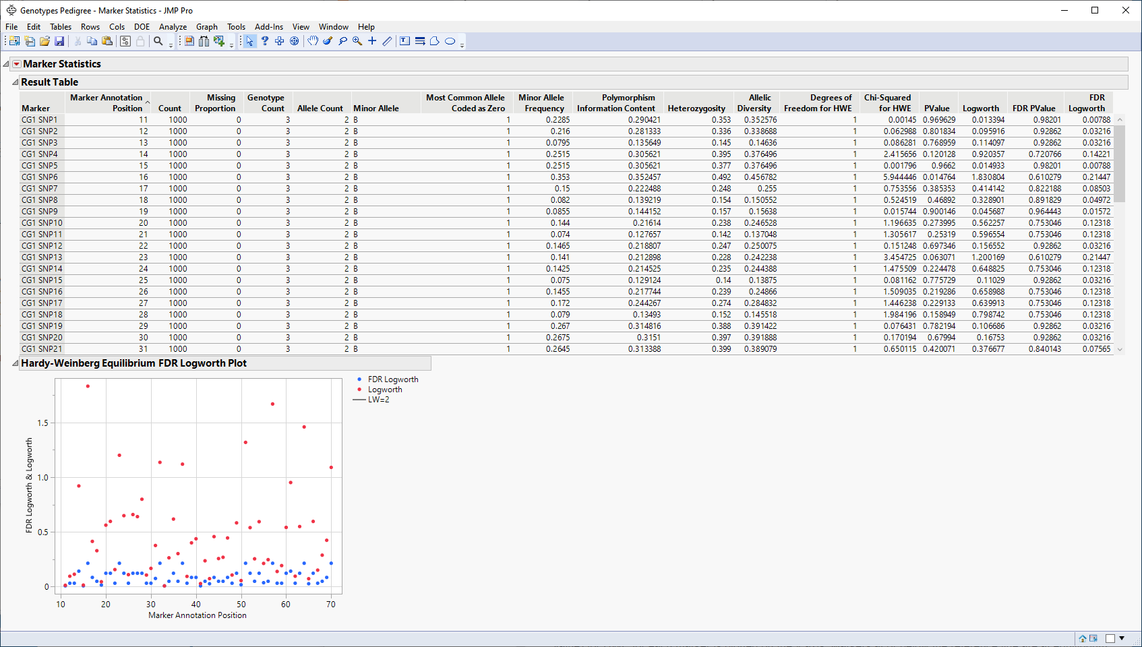This screenshot has width=1142, height=647.
Task: Click the Crosshairs tool
Action: click(x=372, y=41)
